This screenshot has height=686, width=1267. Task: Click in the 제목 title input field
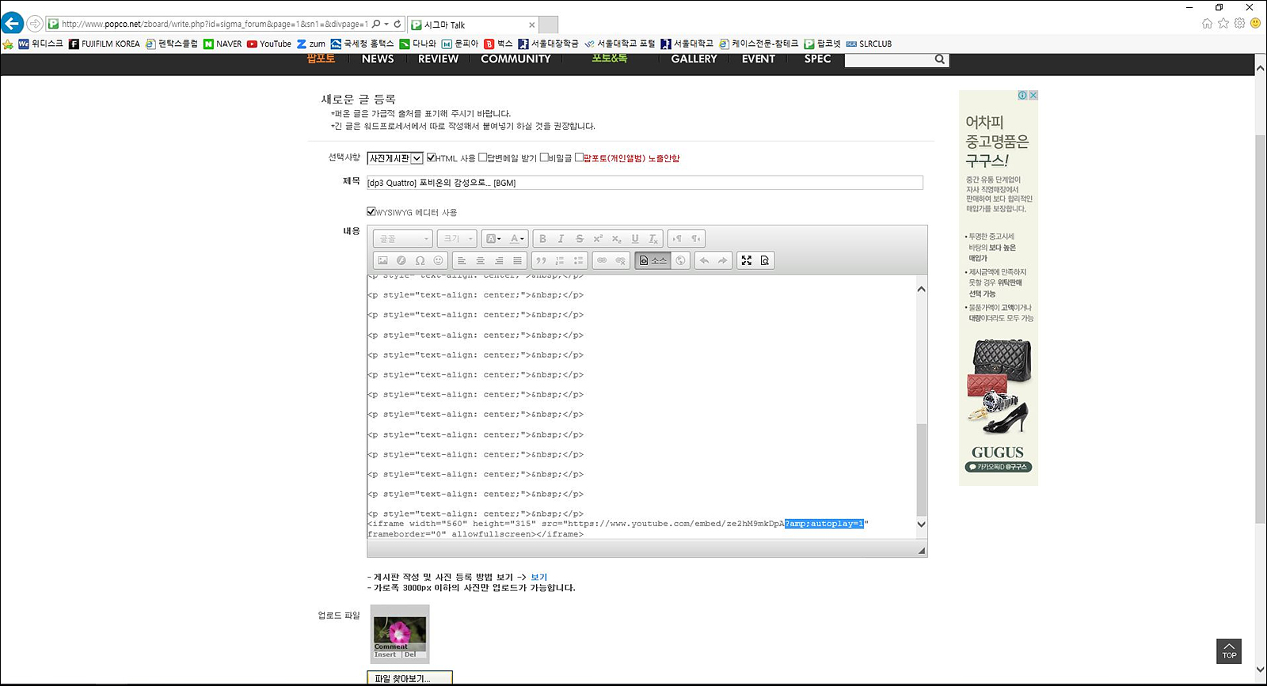click(x=645, y=183)
